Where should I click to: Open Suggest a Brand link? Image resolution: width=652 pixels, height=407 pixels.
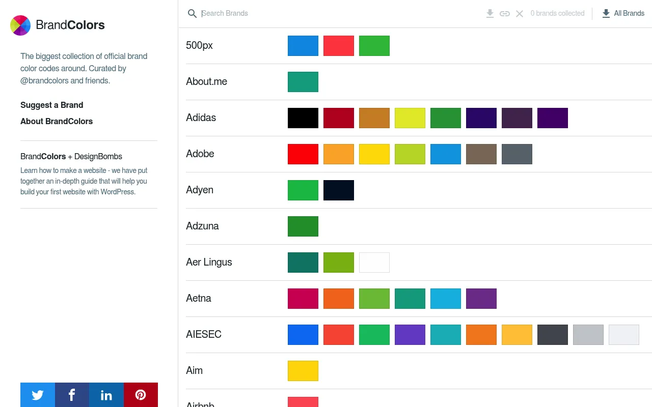point(52,105)
